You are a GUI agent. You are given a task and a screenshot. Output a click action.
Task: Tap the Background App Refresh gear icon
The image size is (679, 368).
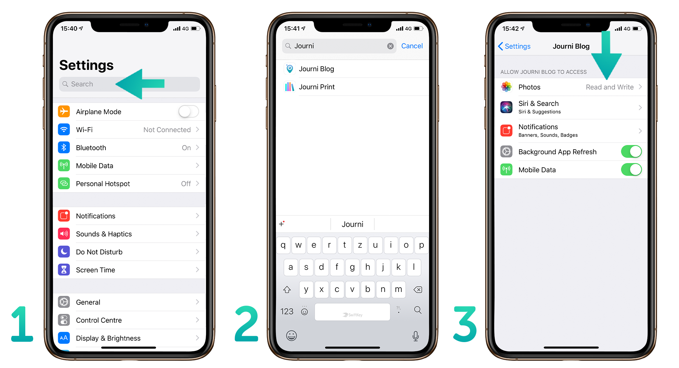[x=505, y=152]
